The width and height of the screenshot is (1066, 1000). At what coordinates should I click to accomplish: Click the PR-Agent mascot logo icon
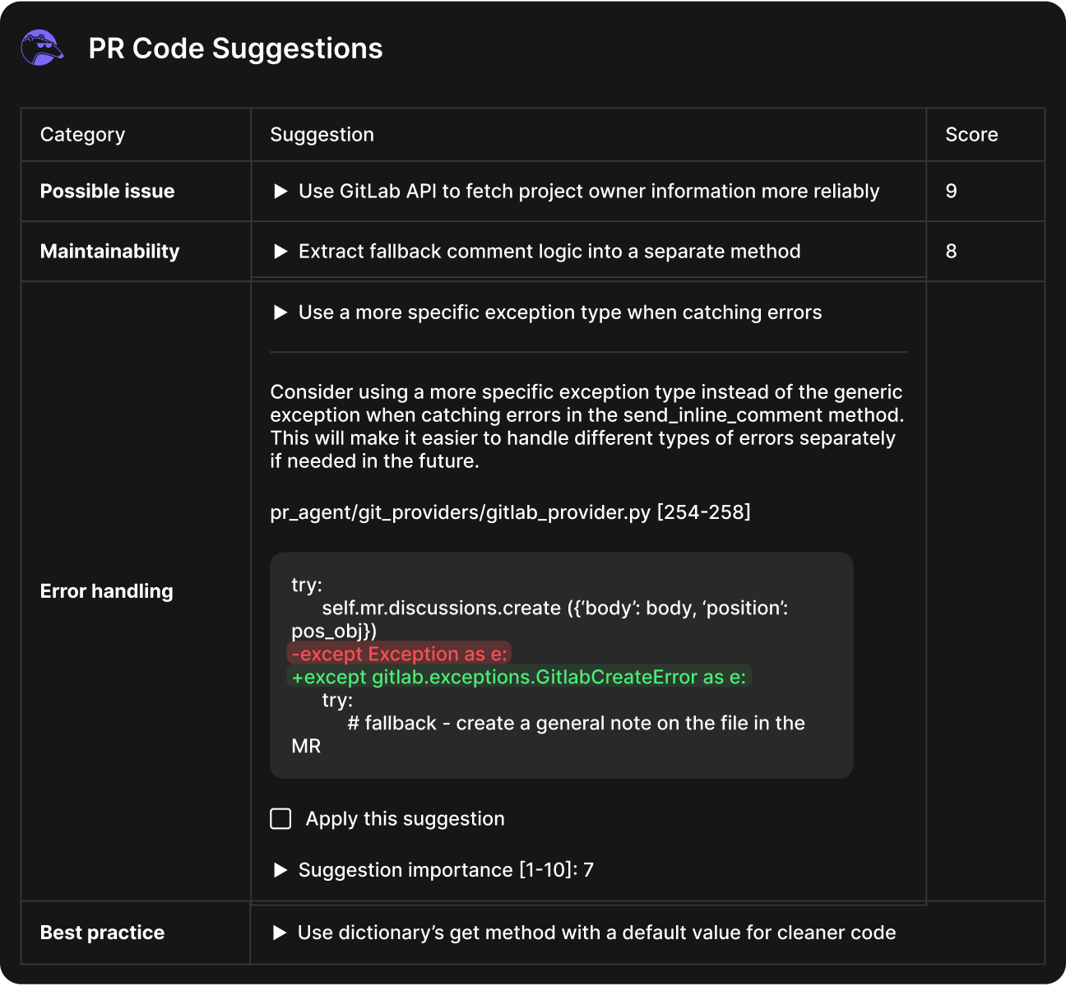pyautogui.click(x=42, y=48)
